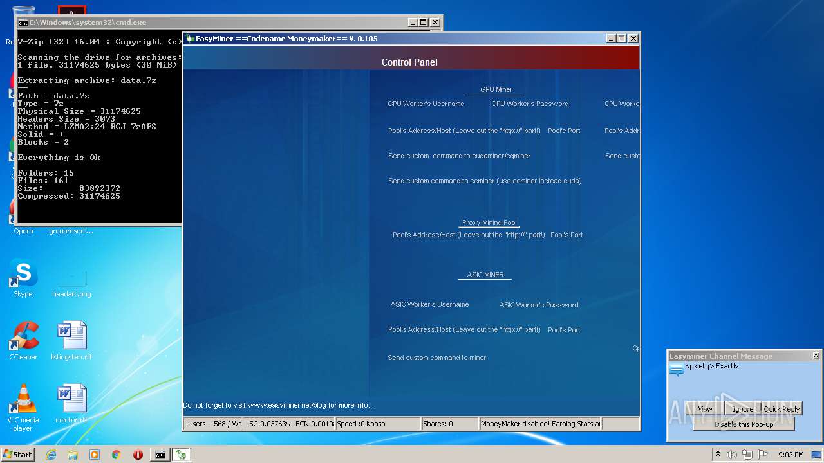824x463 pixels.
Task: Click Send custom command to ccminer text
Action: tap(485, 181)
